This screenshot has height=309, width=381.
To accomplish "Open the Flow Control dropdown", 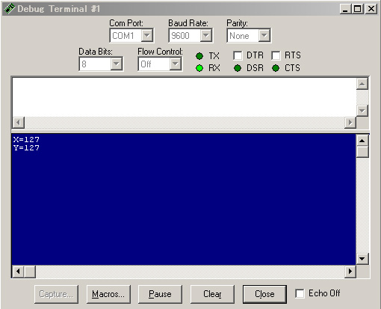I will pos(176,64).
